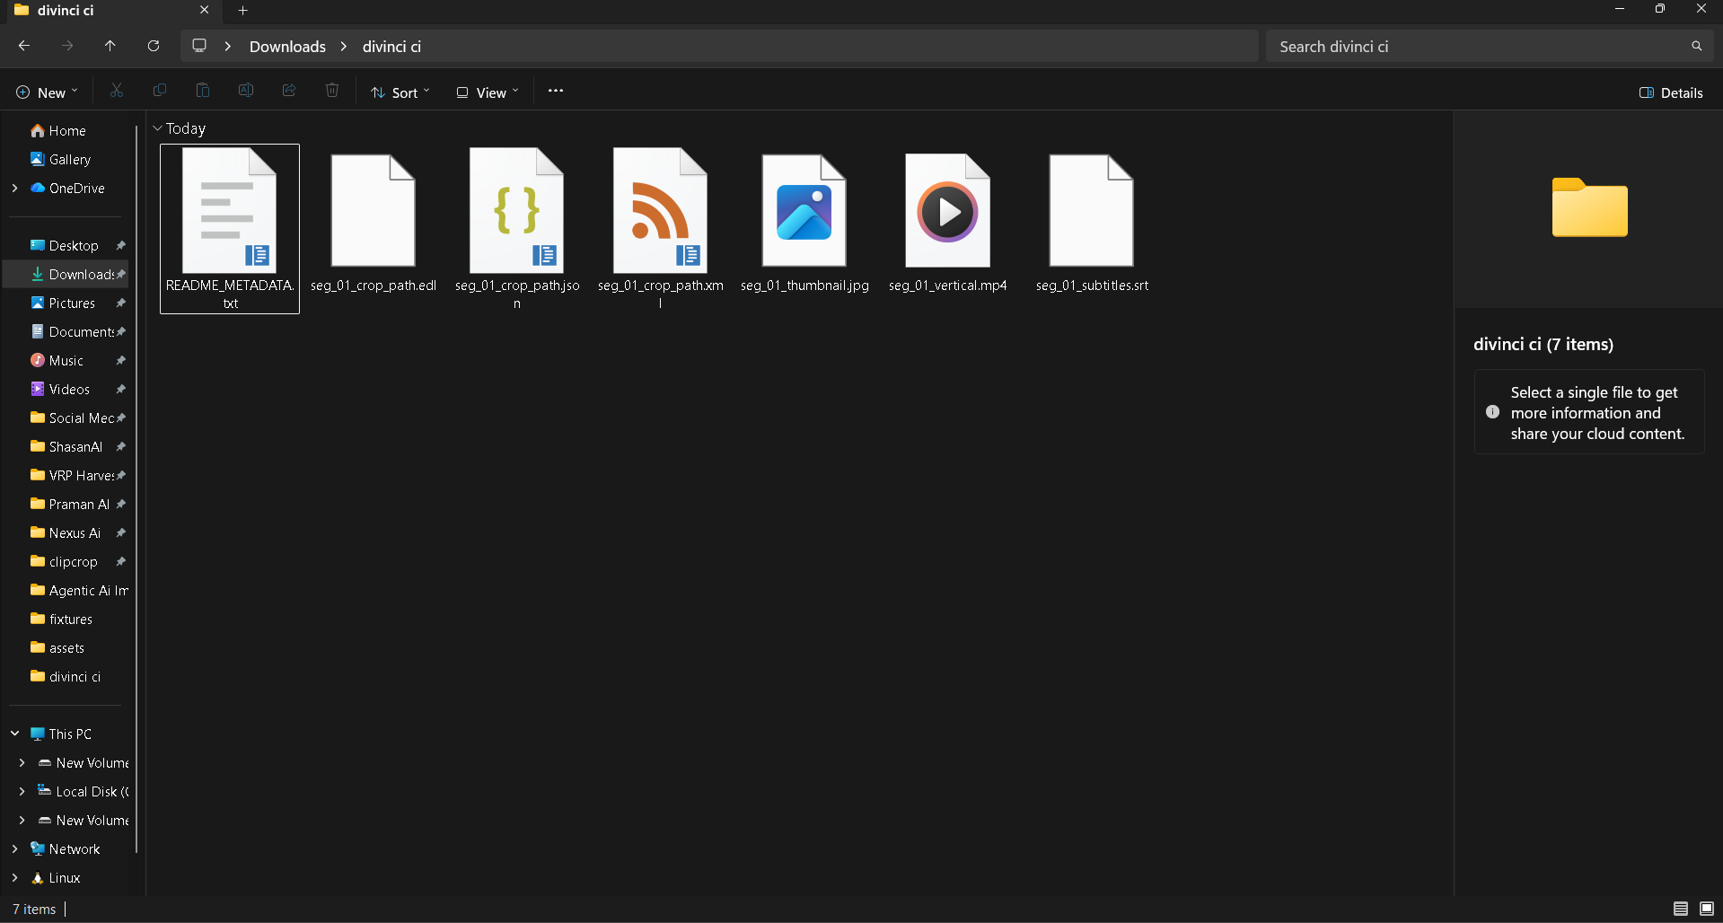Expand OneDrive in the navigation pane

pyautogui.click(x=14, y=188)
